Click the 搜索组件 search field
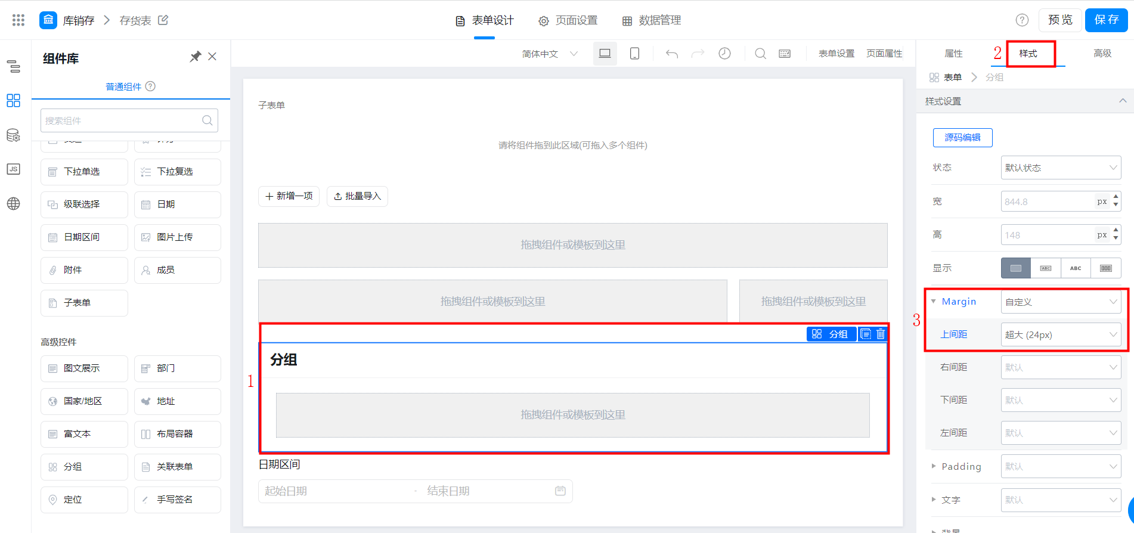Image resolution: width=1134 pixels, height=533 pixels. click(122, 120)
